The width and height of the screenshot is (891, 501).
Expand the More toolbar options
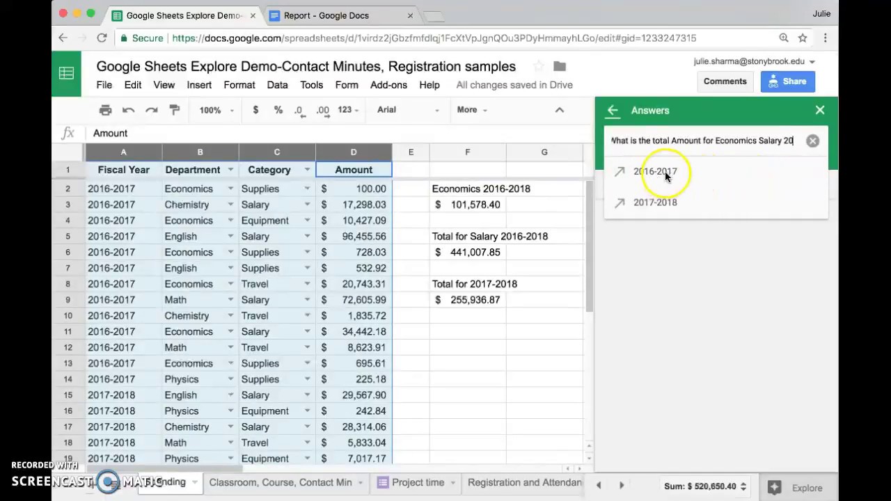[x=472, y=110]
